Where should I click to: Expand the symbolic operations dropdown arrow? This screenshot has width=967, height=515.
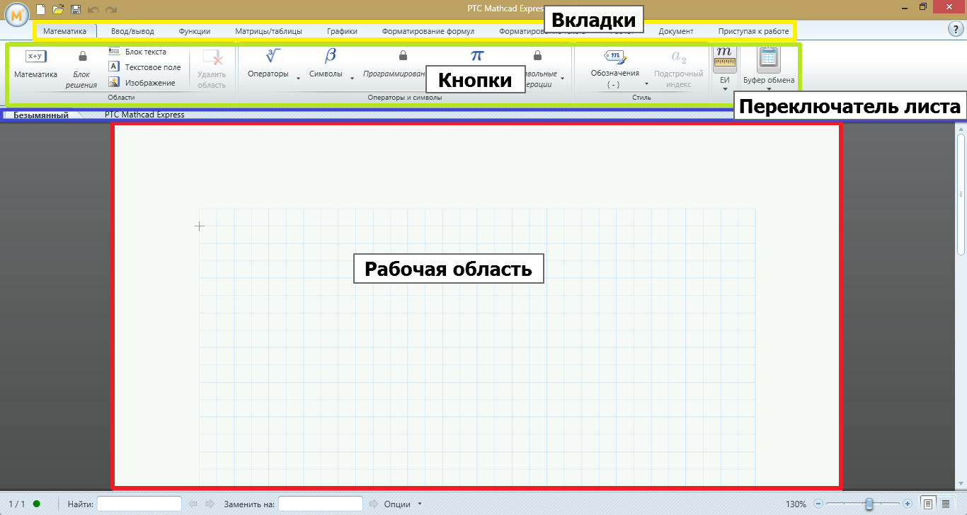pos(562,79)
